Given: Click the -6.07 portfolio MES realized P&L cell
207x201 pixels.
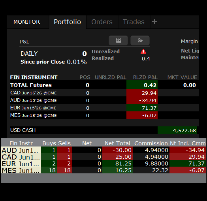Looking at the screenshot, I should (x=142, y=115).
